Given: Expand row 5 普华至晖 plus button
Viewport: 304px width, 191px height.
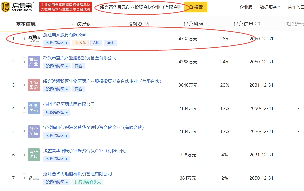Looking at the screenshot, I should point(24,131).
